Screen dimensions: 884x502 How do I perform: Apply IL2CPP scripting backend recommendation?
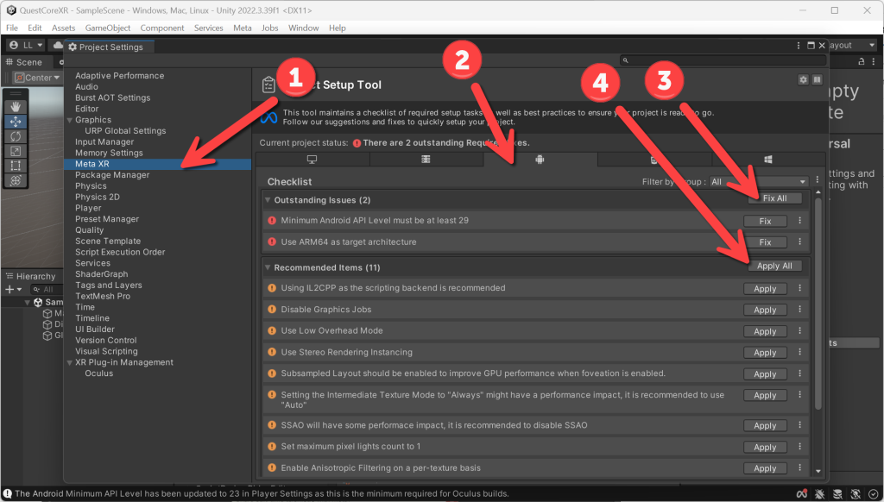pyautogui.click(x=765, y=288)
